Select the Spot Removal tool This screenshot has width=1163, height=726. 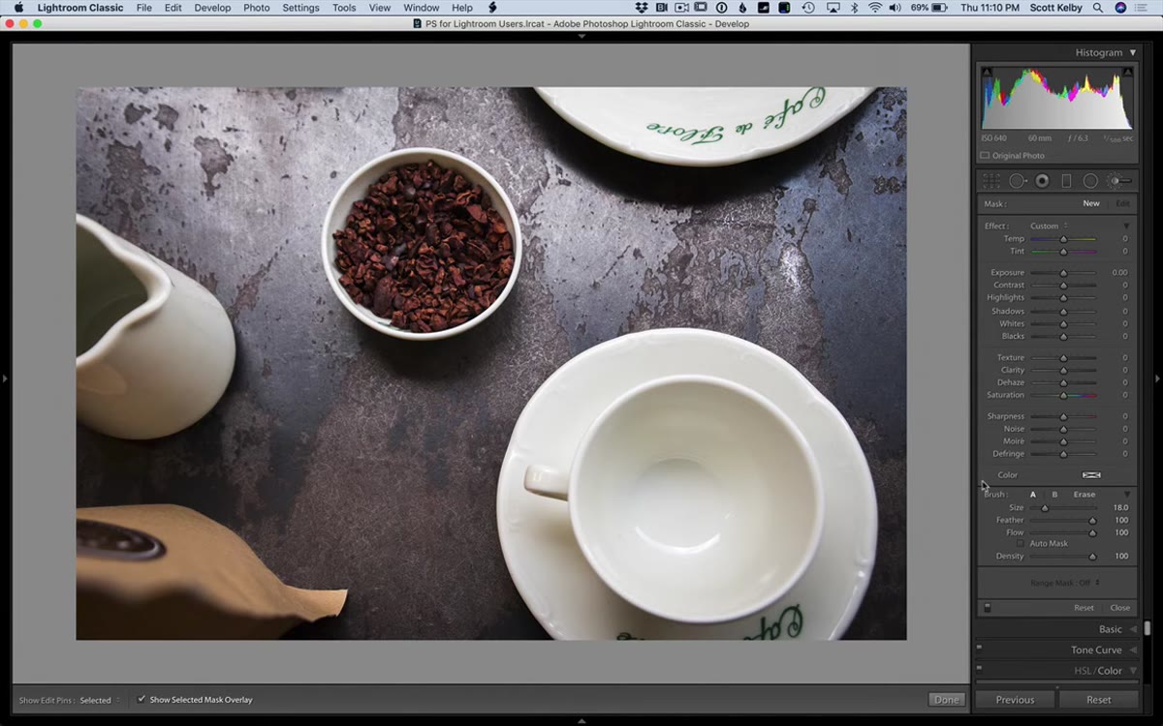click(1018, 181)
